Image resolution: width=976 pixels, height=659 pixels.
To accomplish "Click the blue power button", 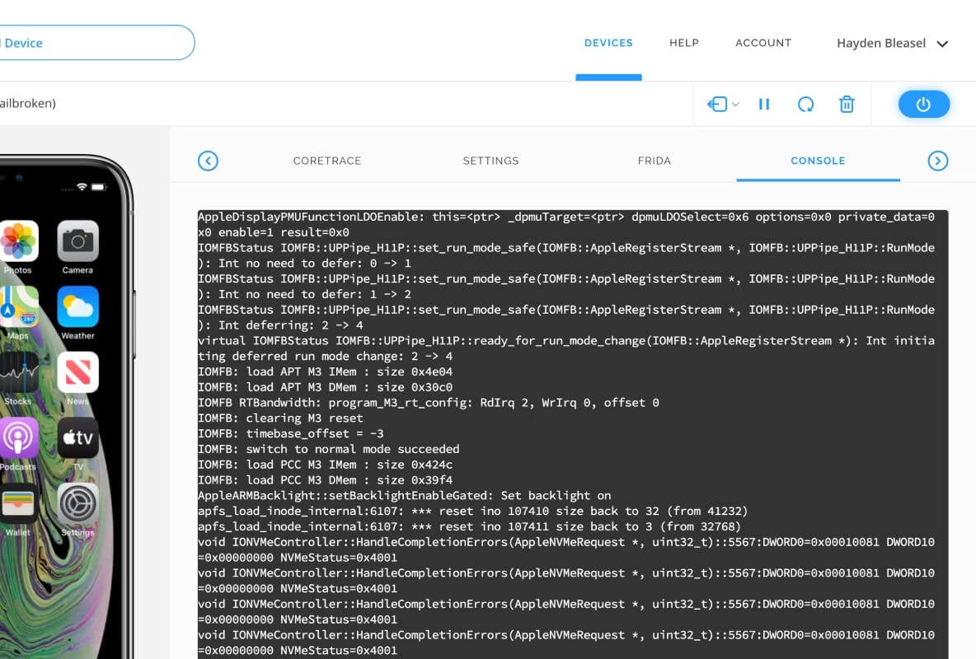I will pos(924,104).
